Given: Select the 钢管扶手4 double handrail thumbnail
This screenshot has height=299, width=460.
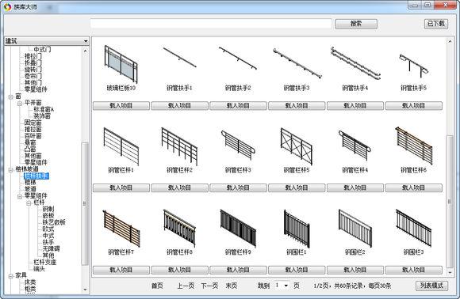Looking at the screenshot, I should pyautogui.click(x=355, y=63).
